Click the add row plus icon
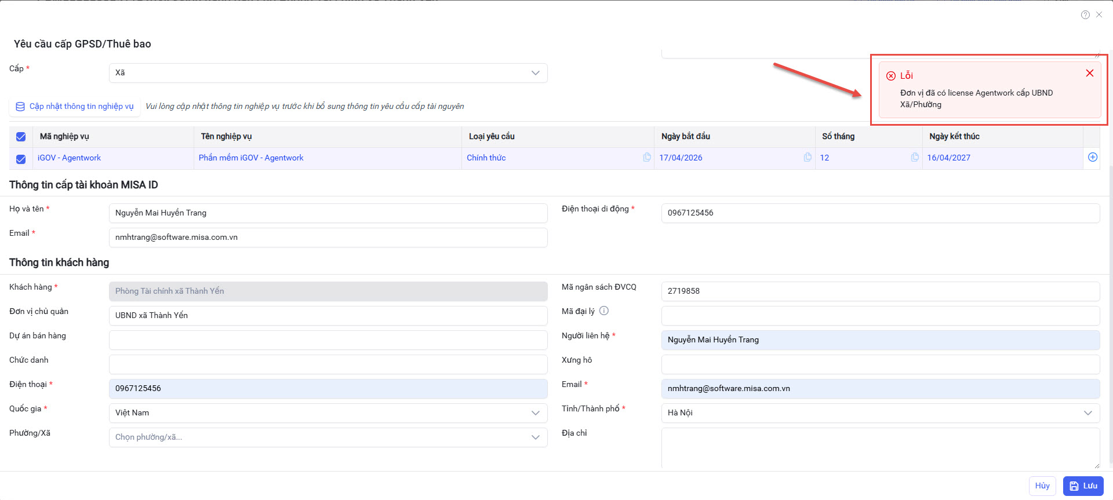Screen dimensions: 1113x500 point(1092,158)
